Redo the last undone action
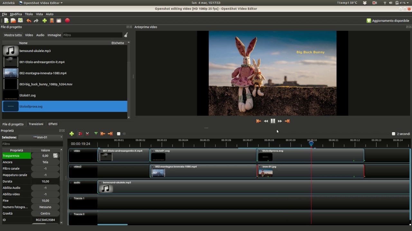 [36, 21]
